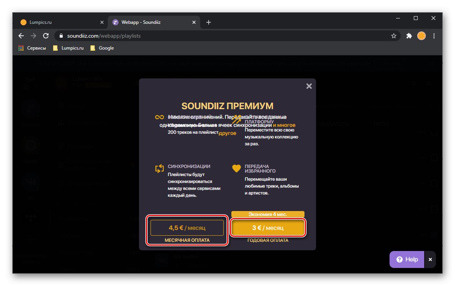Go back to the previous page
Image resolution: width=455 pixels, height=286 pixels.
tap(21, 36)
